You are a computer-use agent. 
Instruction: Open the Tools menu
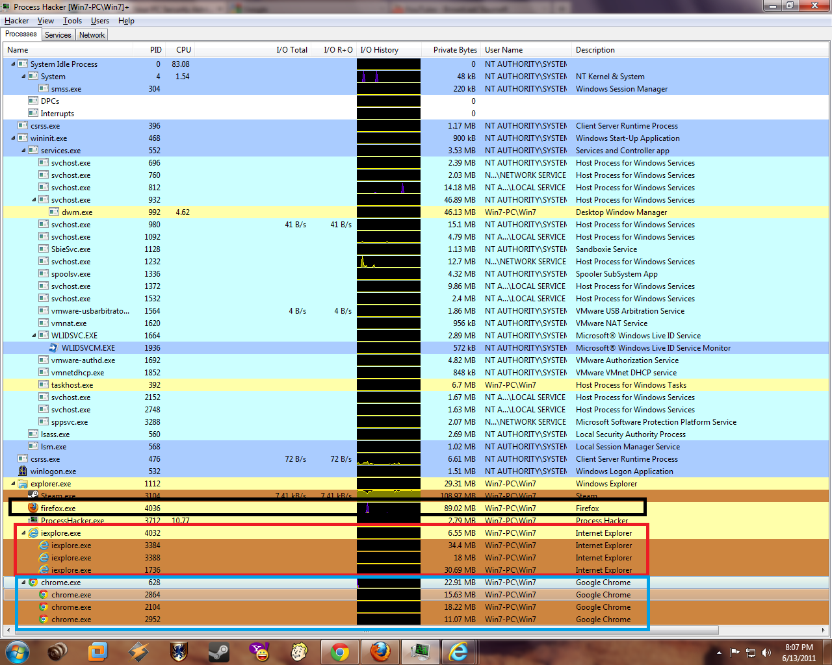click(x=72, y=21)
